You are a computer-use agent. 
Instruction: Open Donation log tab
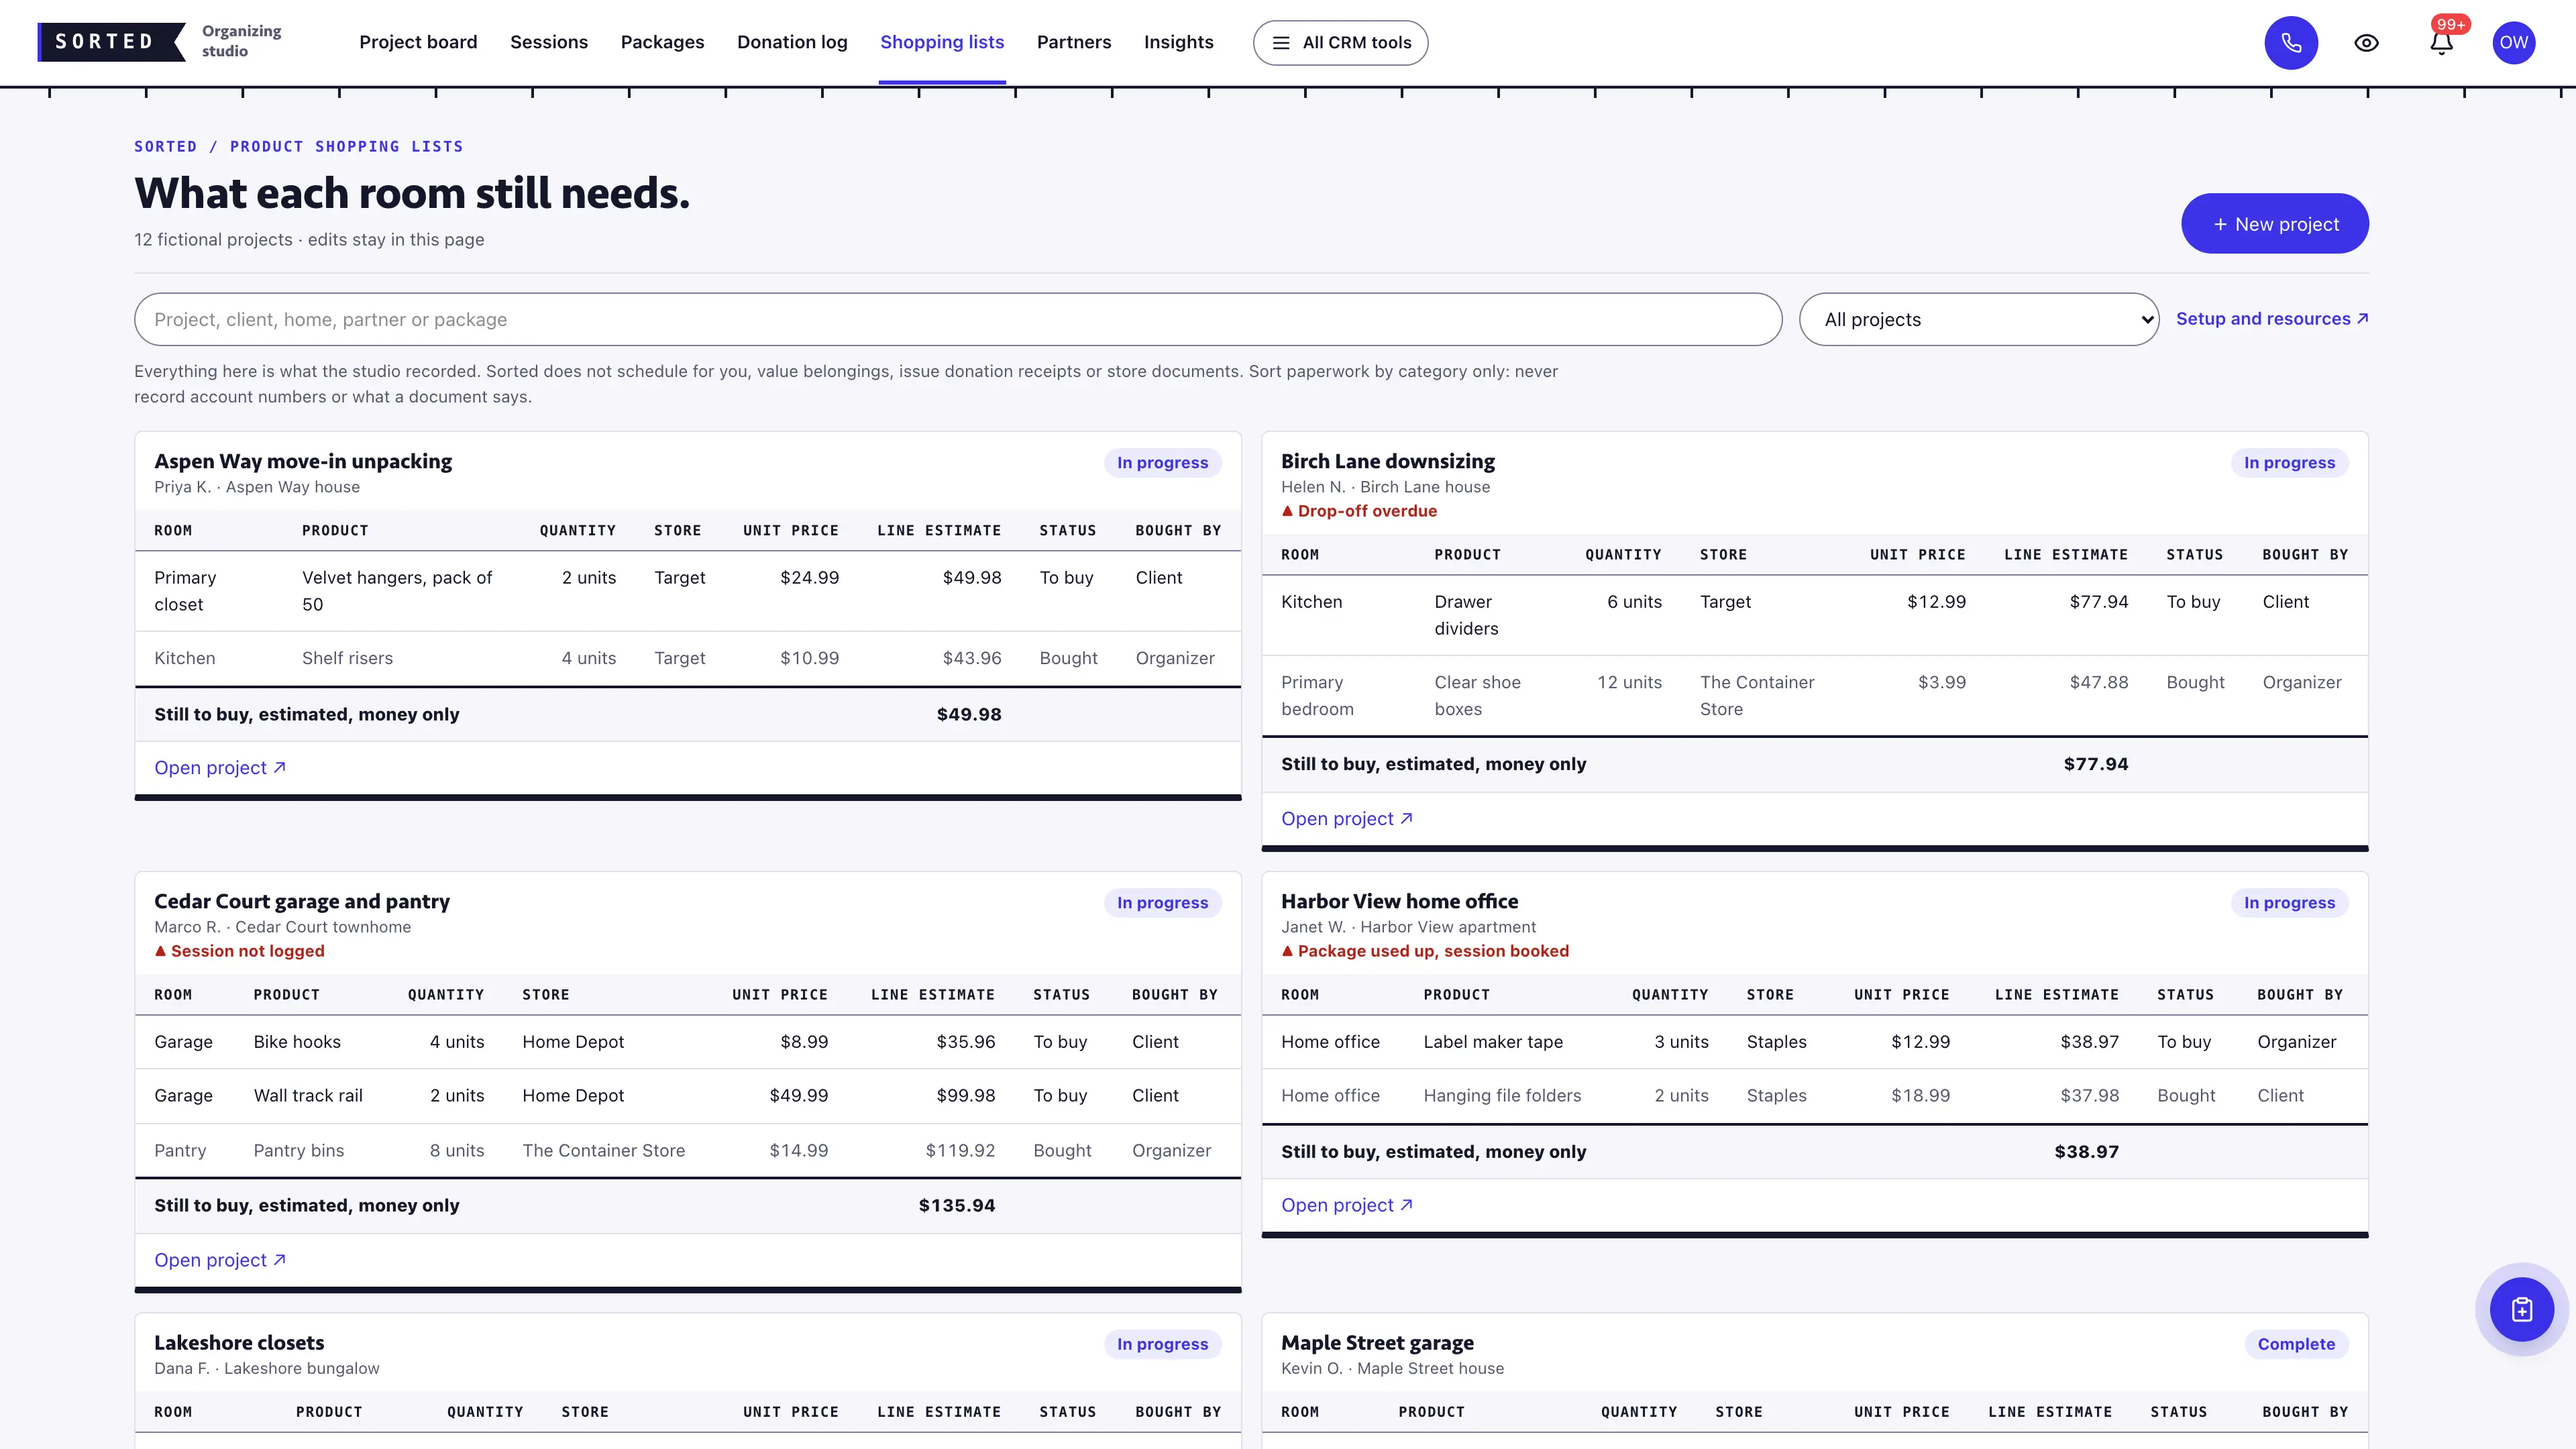click(792, 42)
